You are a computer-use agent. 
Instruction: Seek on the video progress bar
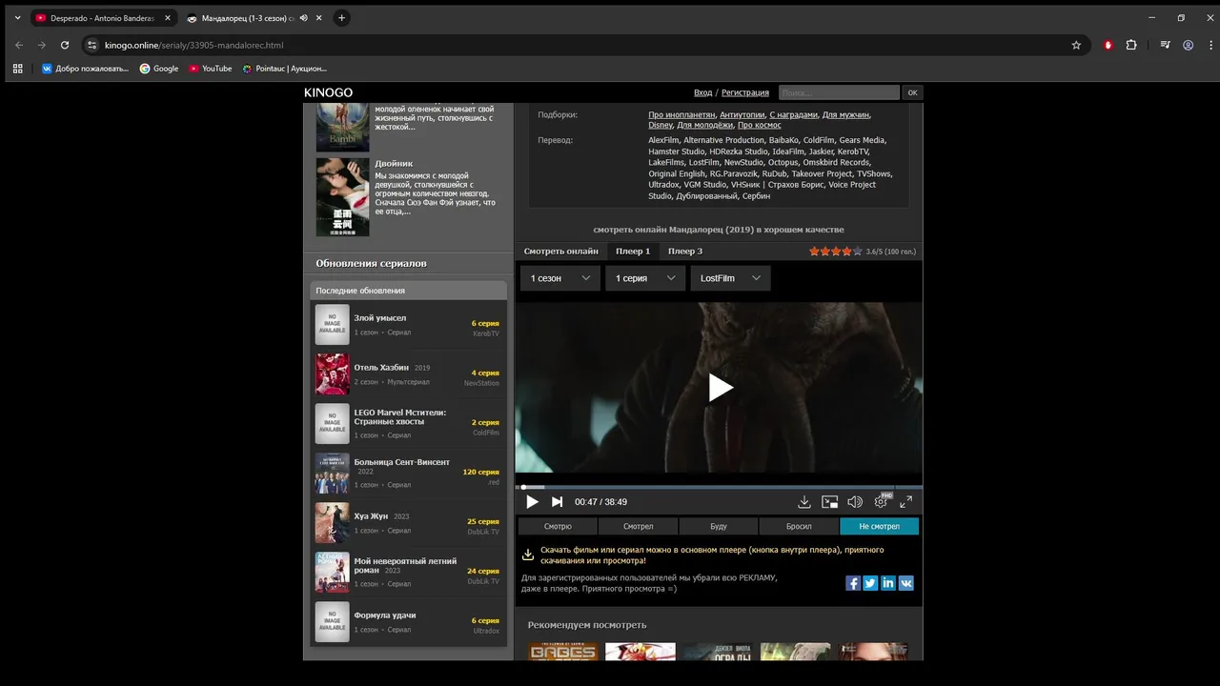click(x=720, y=487)
